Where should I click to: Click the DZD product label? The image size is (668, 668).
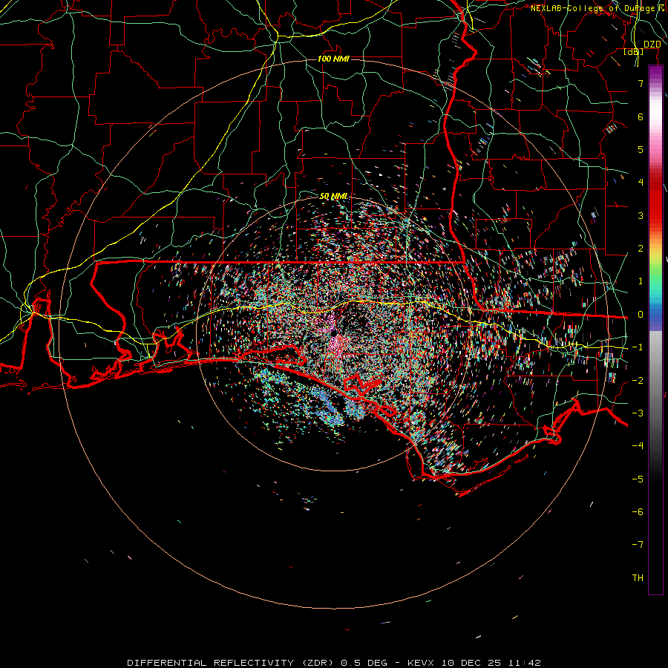652,44
